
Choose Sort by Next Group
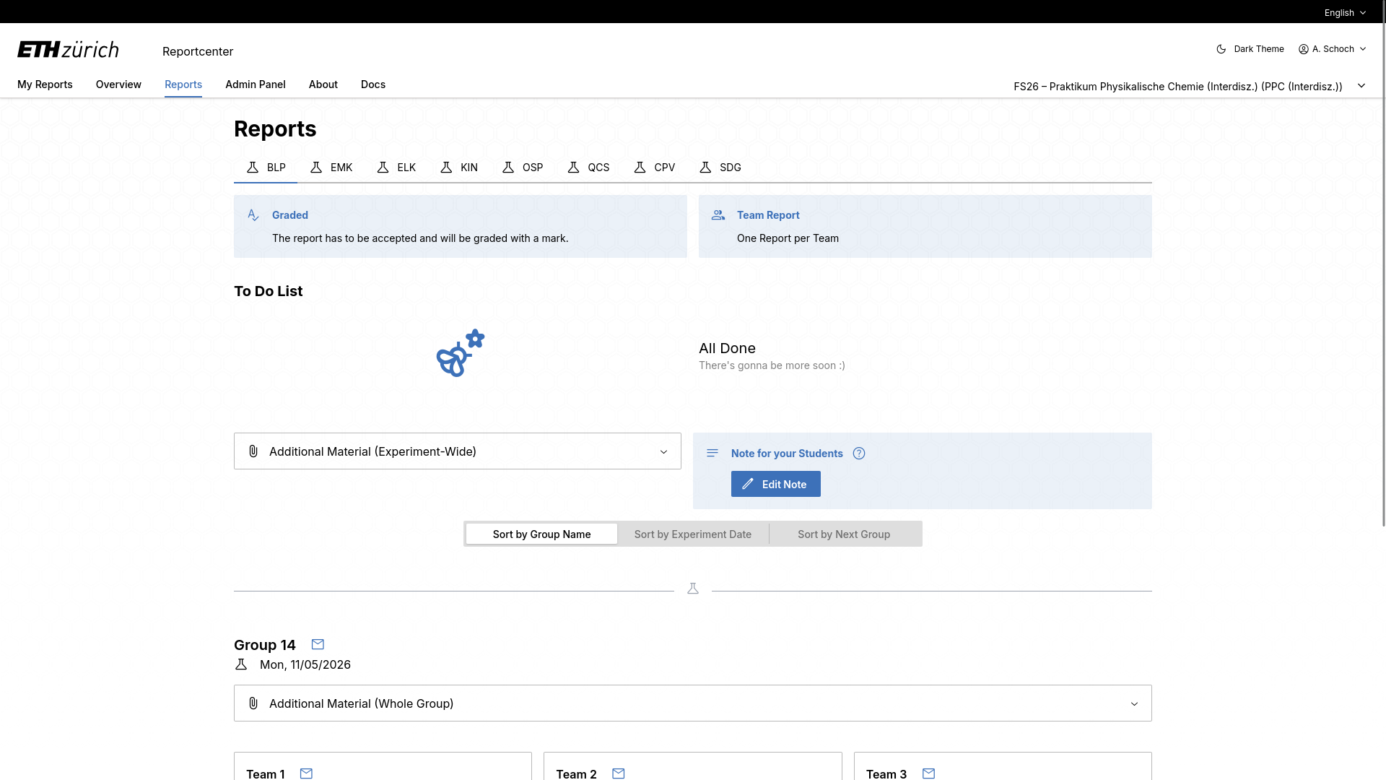pyautogui.click(x=844, y=534)
